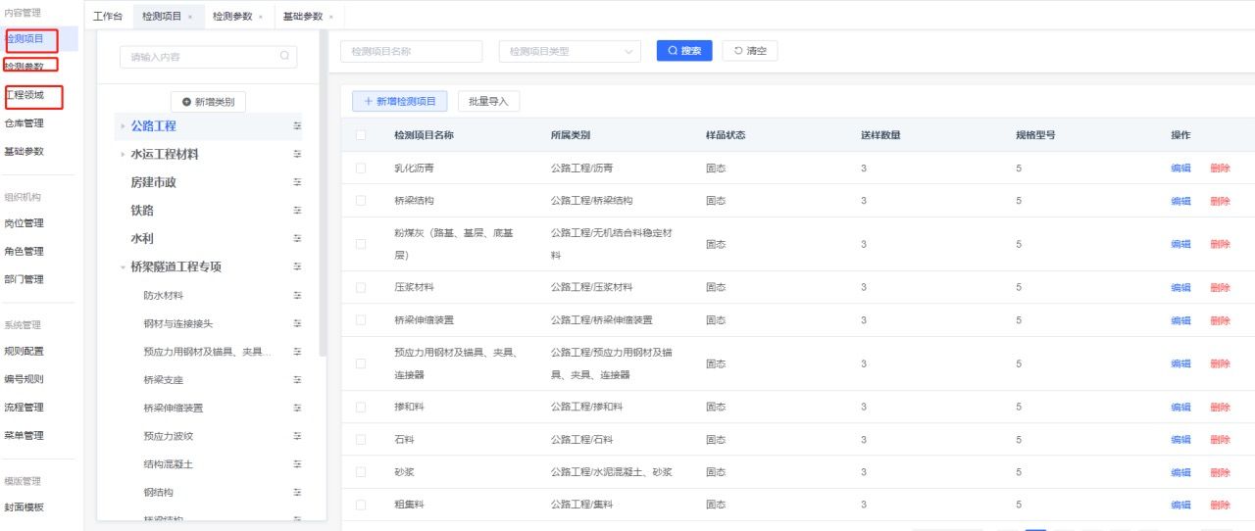This screenshot has height=531, width=1255.
Task: Open 流程管理 in the sidebar menu
Action: (24, 408)
